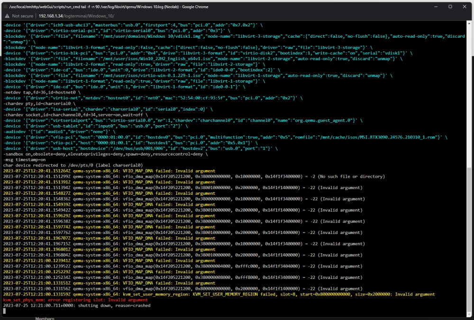Click the virtserialport org.qemu.guest_agent.0 line
Viewport: 474px width, 320px height.
pyautogui.click(x=183, y=121)
